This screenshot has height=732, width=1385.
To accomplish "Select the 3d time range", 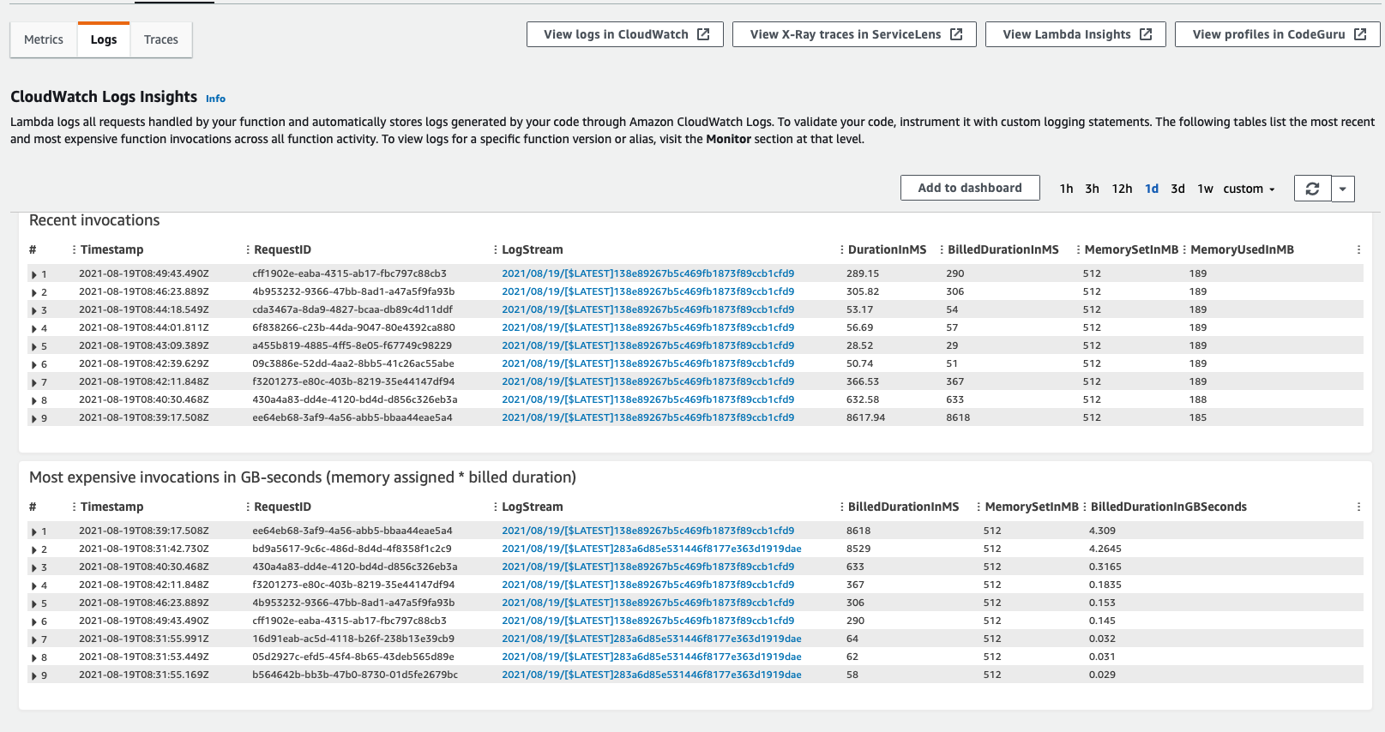I will (x=1178, y=189).
